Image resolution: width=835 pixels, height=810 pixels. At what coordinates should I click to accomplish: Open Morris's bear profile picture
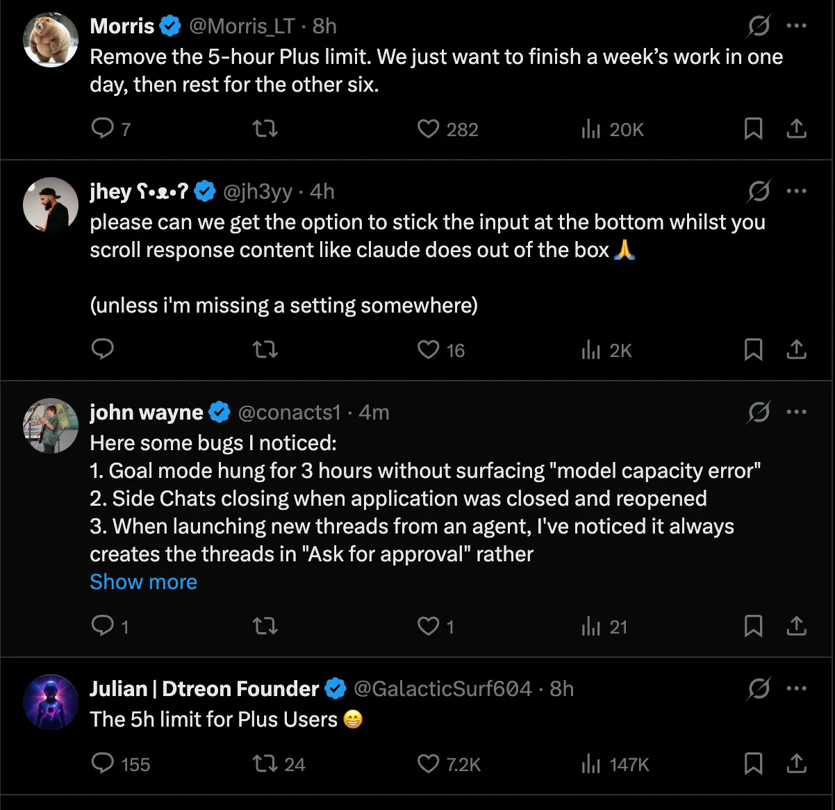51,40
